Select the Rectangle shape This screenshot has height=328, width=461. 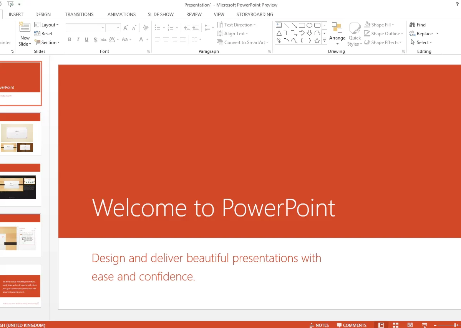point(302,25)
